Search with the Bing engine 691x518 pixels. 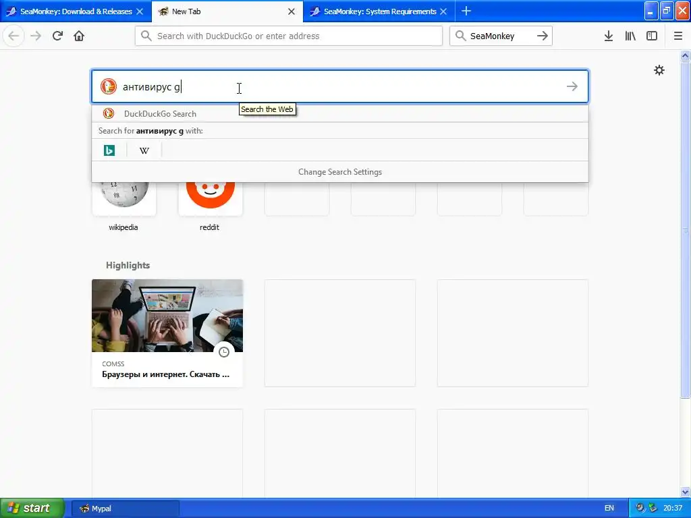pyautogui.click(x=109, y=150)
